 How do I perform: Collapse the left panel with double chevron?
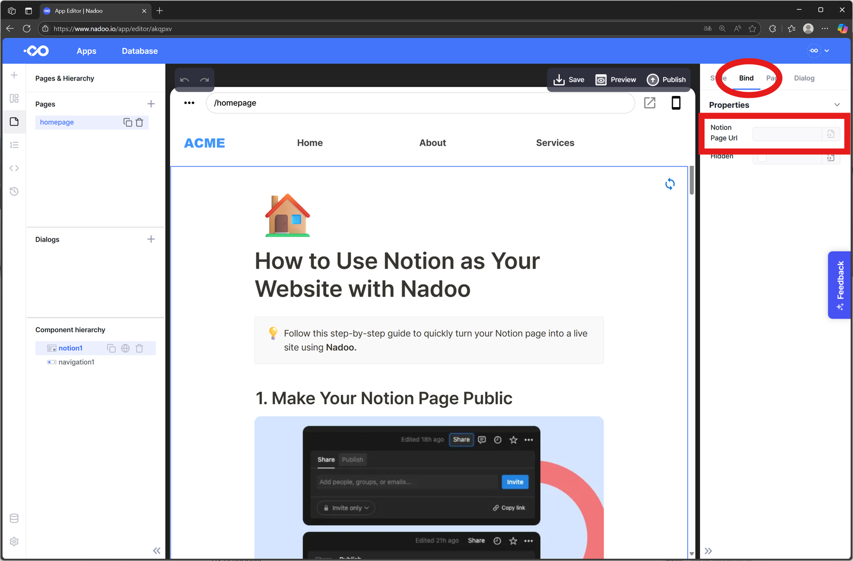point(157,551)
